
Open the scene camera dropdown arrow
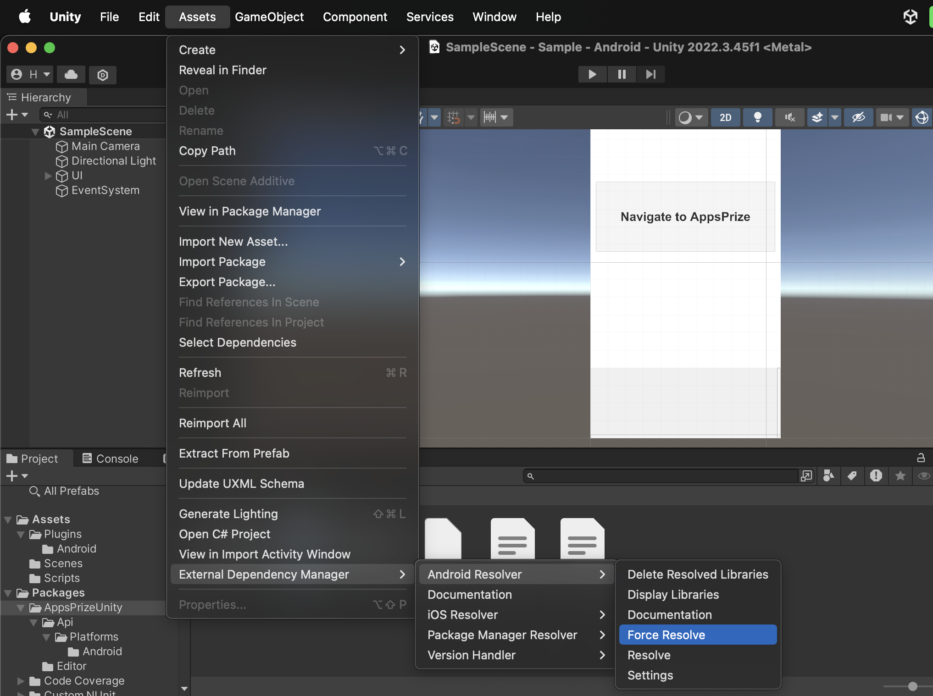(x=900, y=117)
